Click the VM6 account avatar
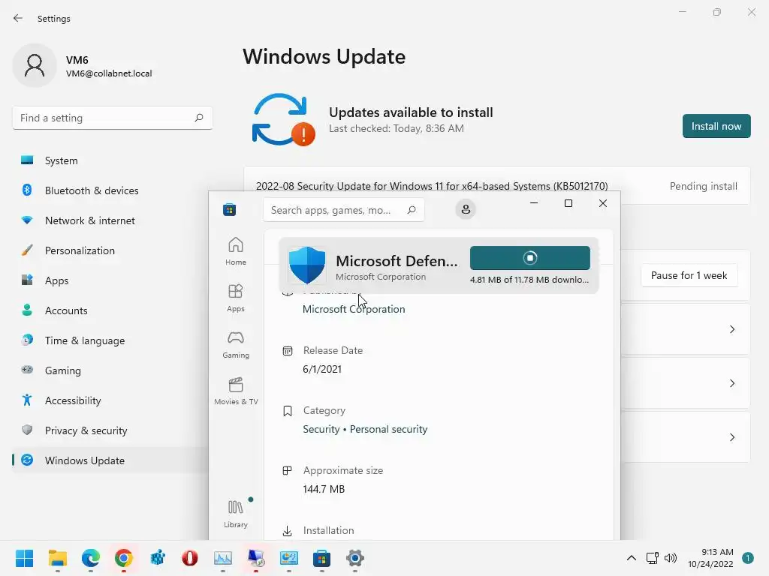 pyautogui.click(x=35, y=65)
